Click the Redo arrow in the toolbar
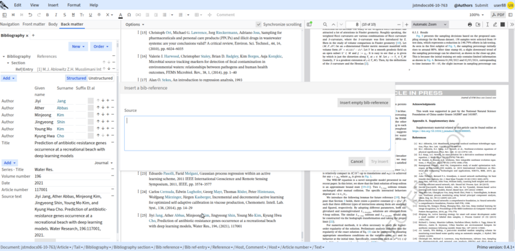 coord(39,15)
